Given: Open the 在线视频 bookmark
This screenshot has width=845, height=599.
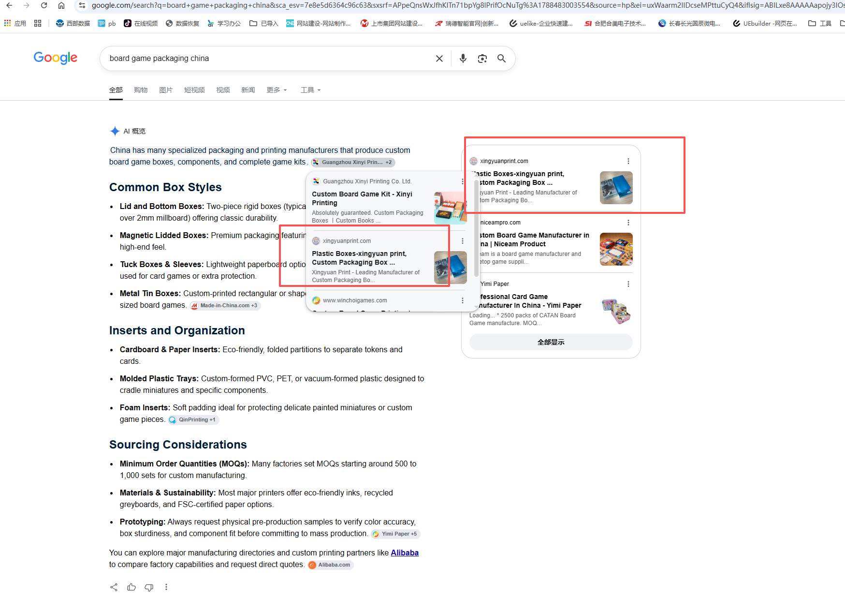Looking at the screenshot, I should [x=141, y=23].
